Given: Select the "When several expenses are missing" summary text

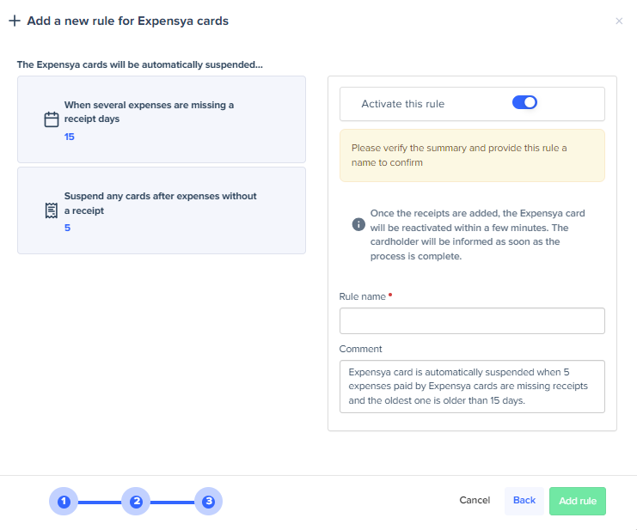Looking at the screenshot, I should [149, 112].
